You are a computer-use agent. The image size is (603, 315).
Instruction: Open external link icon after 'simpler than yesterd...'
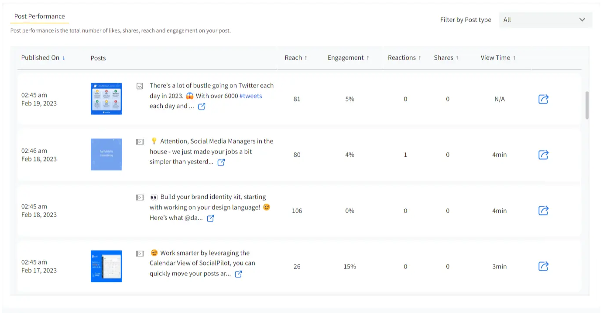coord(221,162)
